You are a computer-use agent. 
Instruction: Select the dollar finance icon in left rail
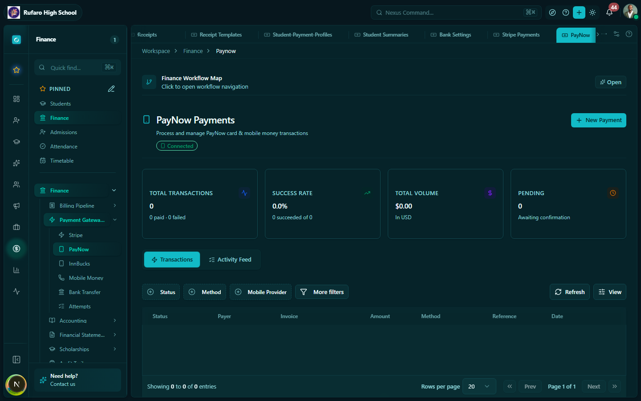tap(16, 249)
